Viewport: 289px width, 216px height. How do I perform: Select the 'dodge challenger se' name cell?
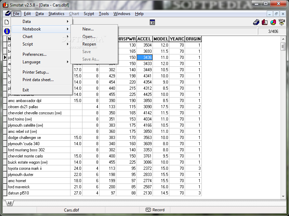[39, 137]
